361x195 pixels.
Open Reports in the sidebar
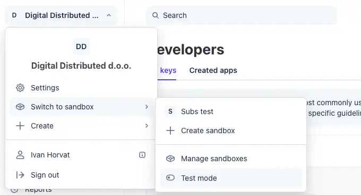[38, 190]
